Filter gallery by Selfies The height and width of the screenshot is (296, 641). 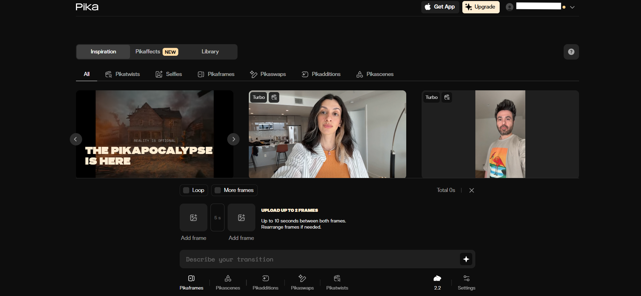[x=169, y=74]
